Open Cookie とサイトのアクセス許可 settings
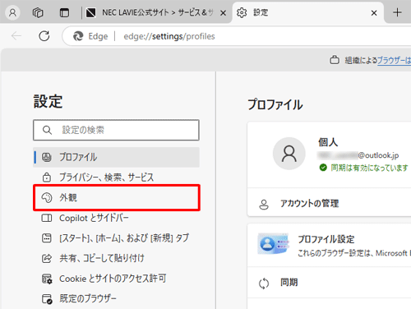The width and height of the screenshot is (411, 309). tap(116, 279)
